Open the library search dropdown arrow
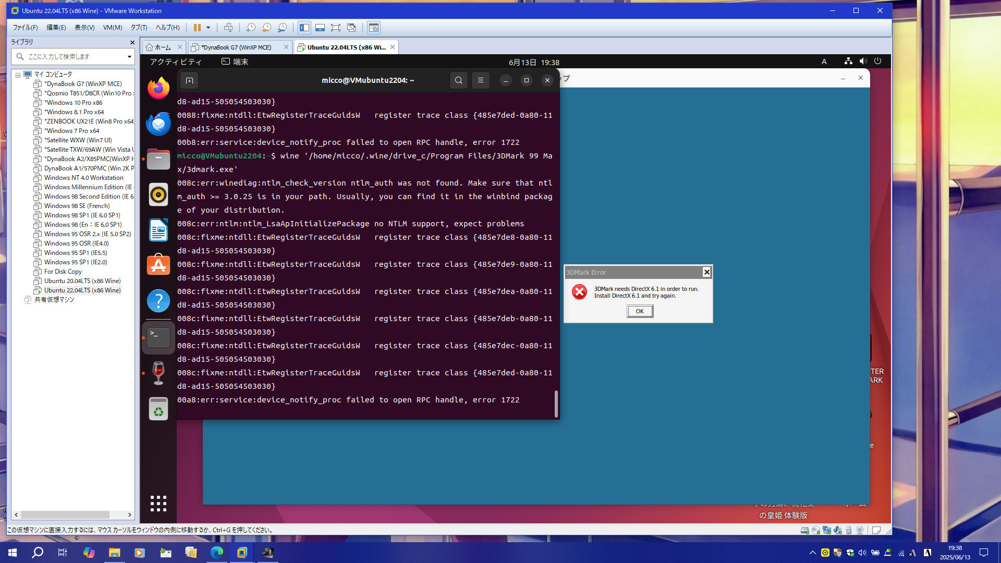 (x=129, y=56)
